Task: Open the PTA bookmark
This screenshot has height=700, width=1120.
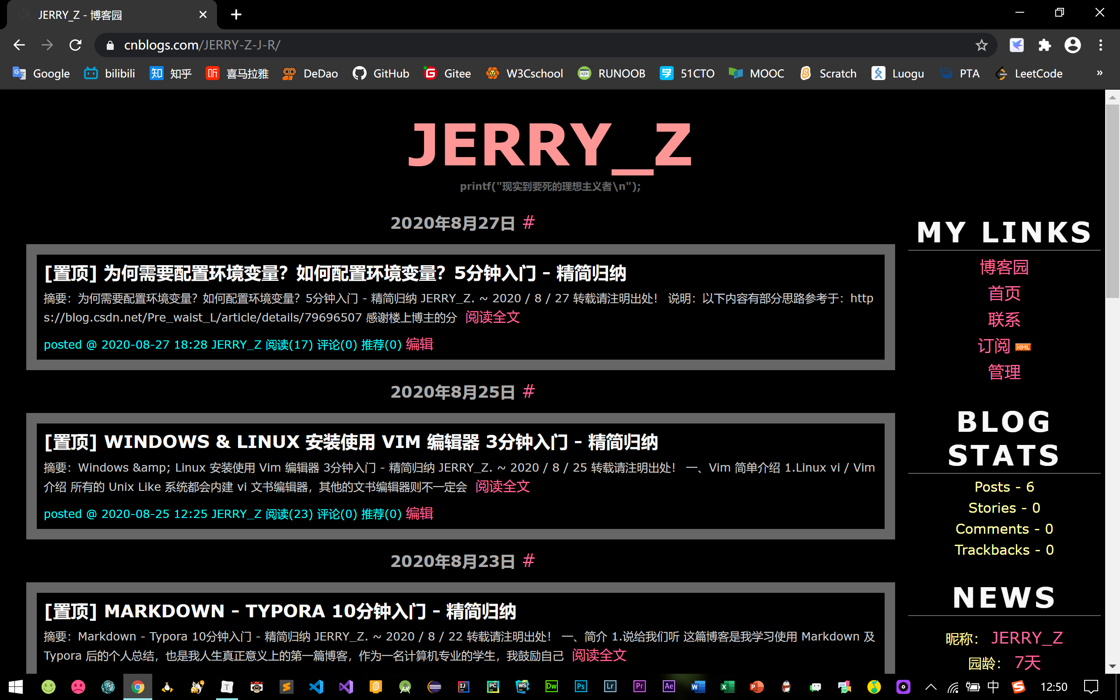Action: pyautogui.click(x=959, y=73)
